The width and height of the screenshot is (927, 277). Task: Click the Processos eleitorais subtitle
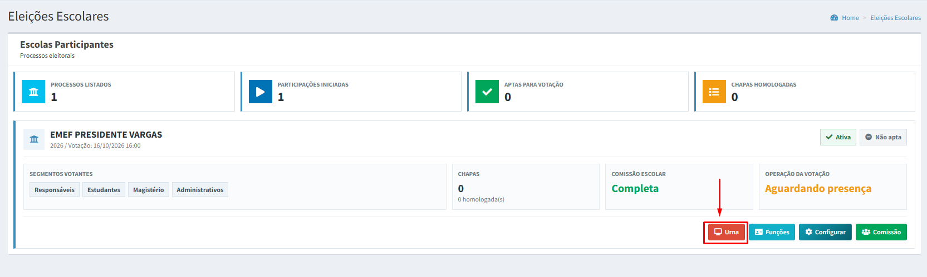click(x=47, y=56)
